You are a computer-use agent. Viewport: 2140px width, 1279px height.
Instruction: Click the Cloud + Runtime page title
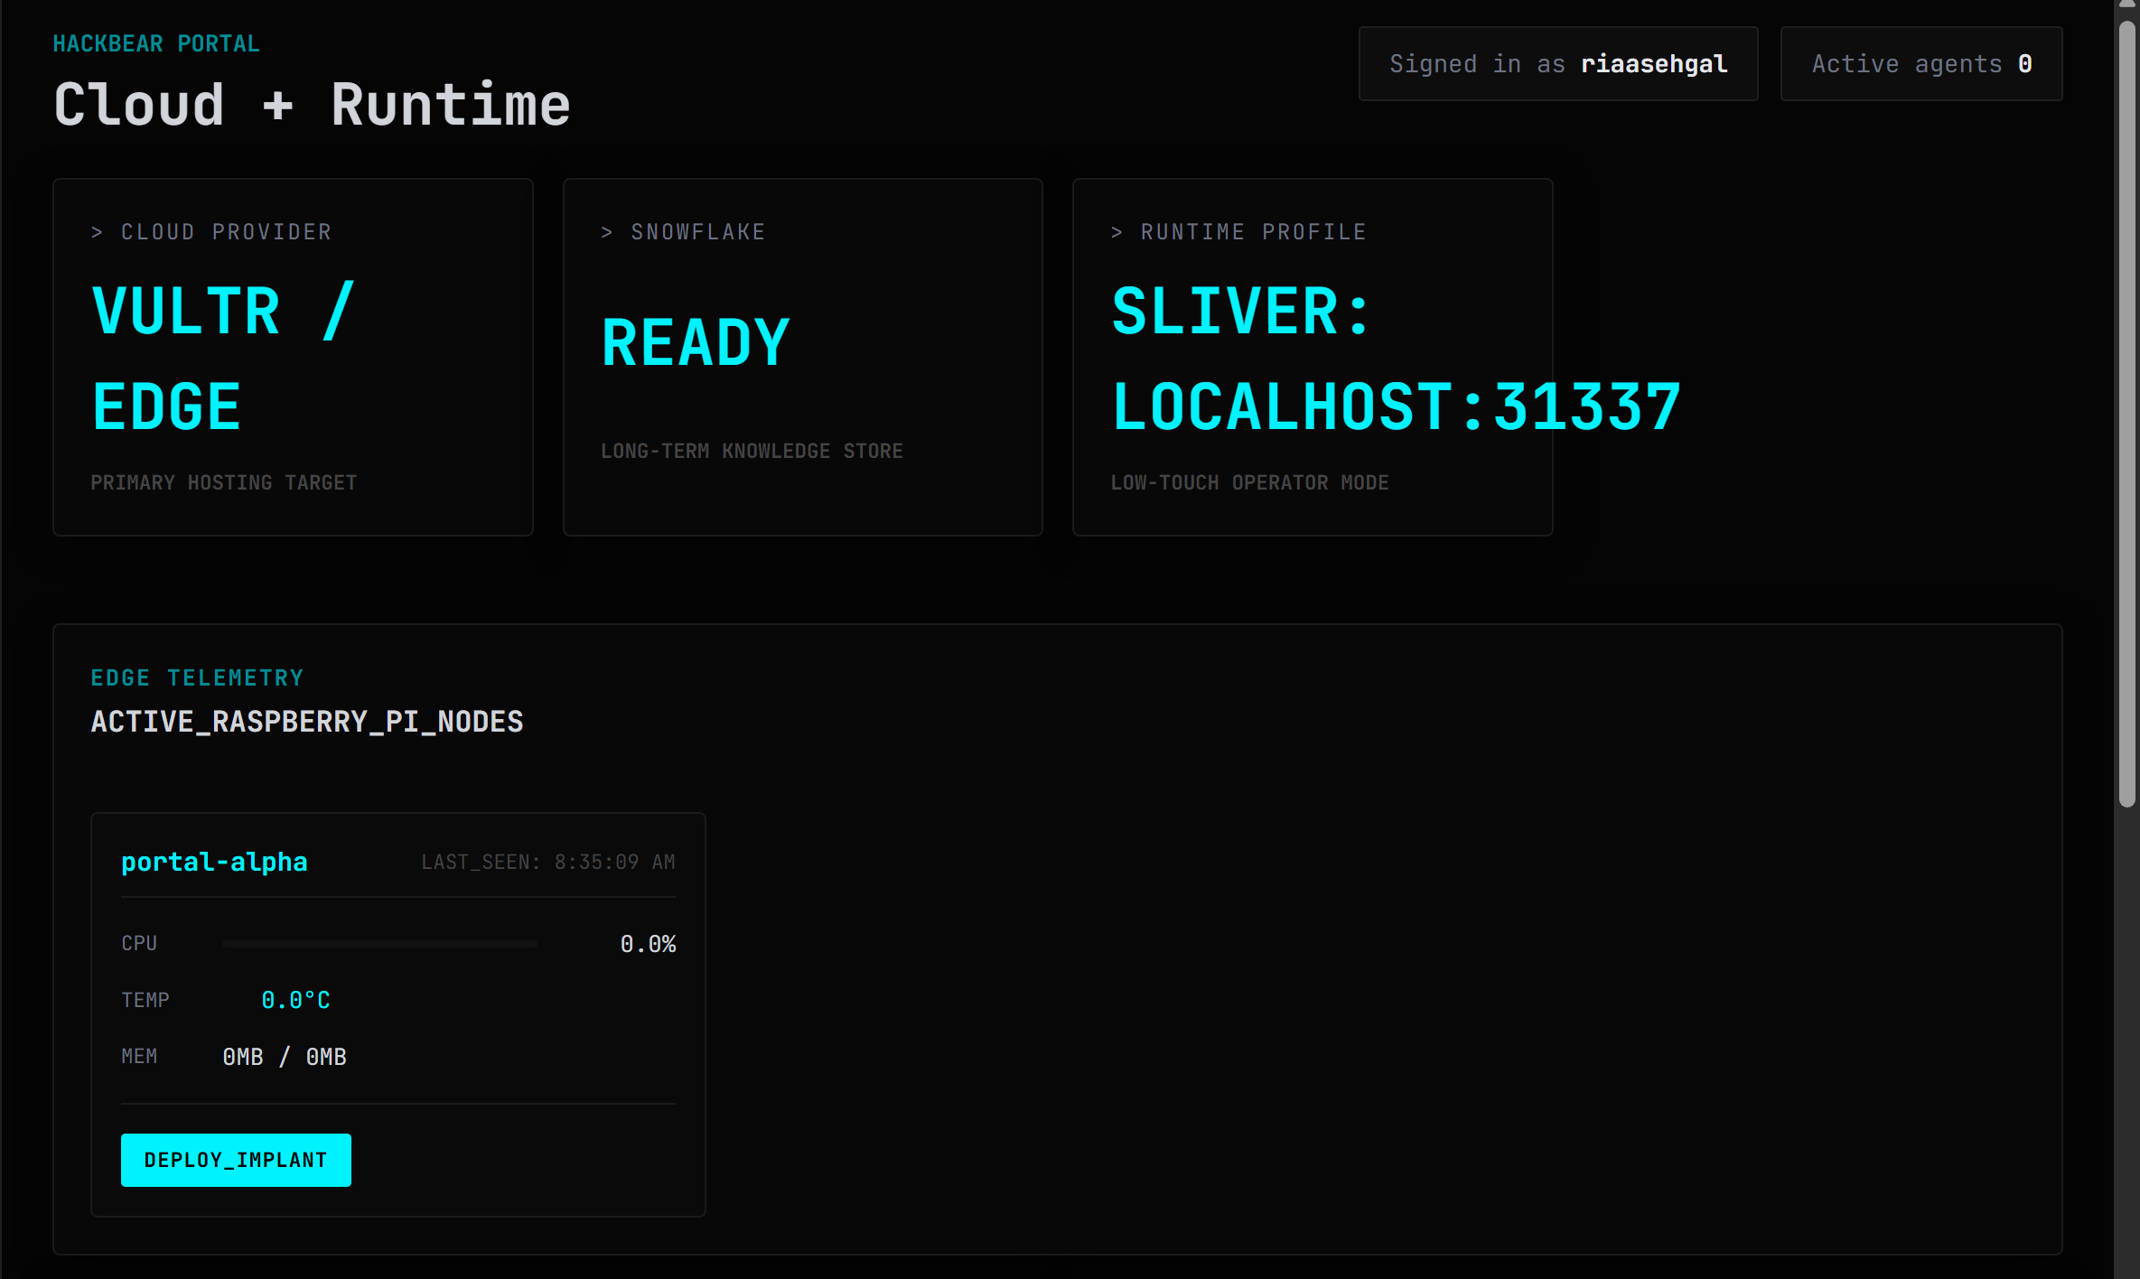[312, 105]
